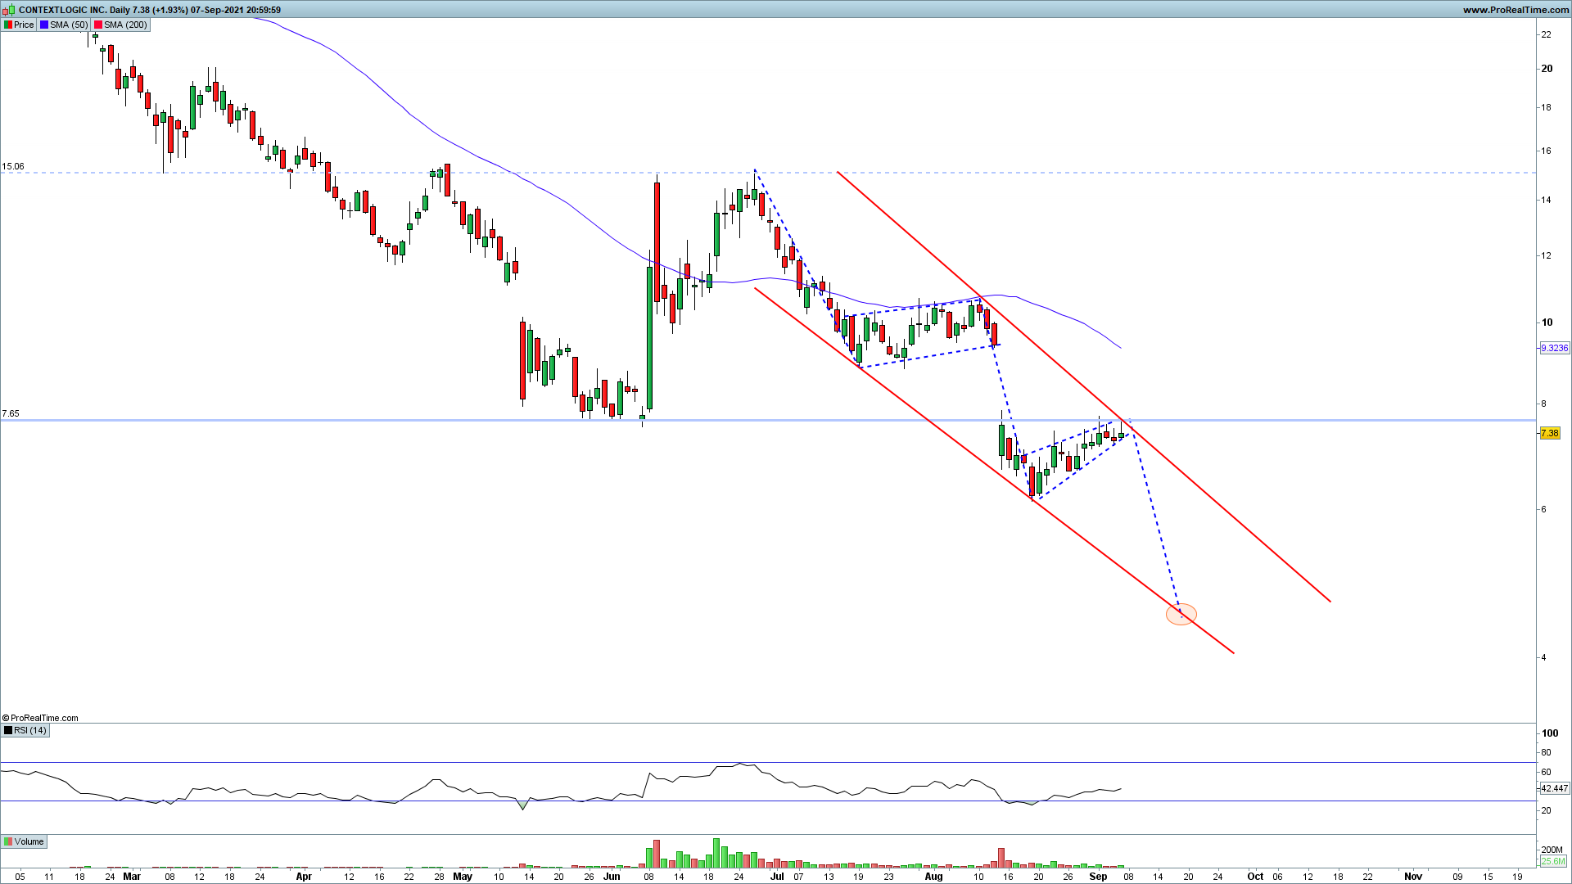Click the Price legend color icon

(x=8, y=25)
